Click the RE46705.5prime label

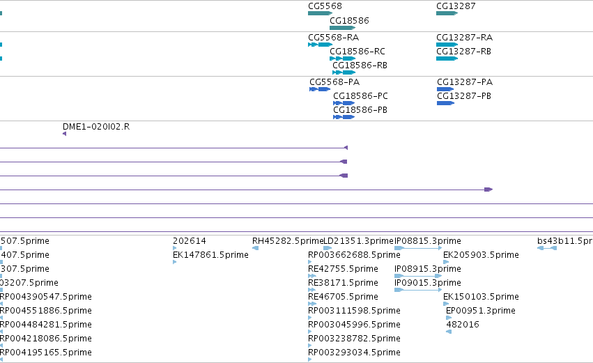point(343,297)
